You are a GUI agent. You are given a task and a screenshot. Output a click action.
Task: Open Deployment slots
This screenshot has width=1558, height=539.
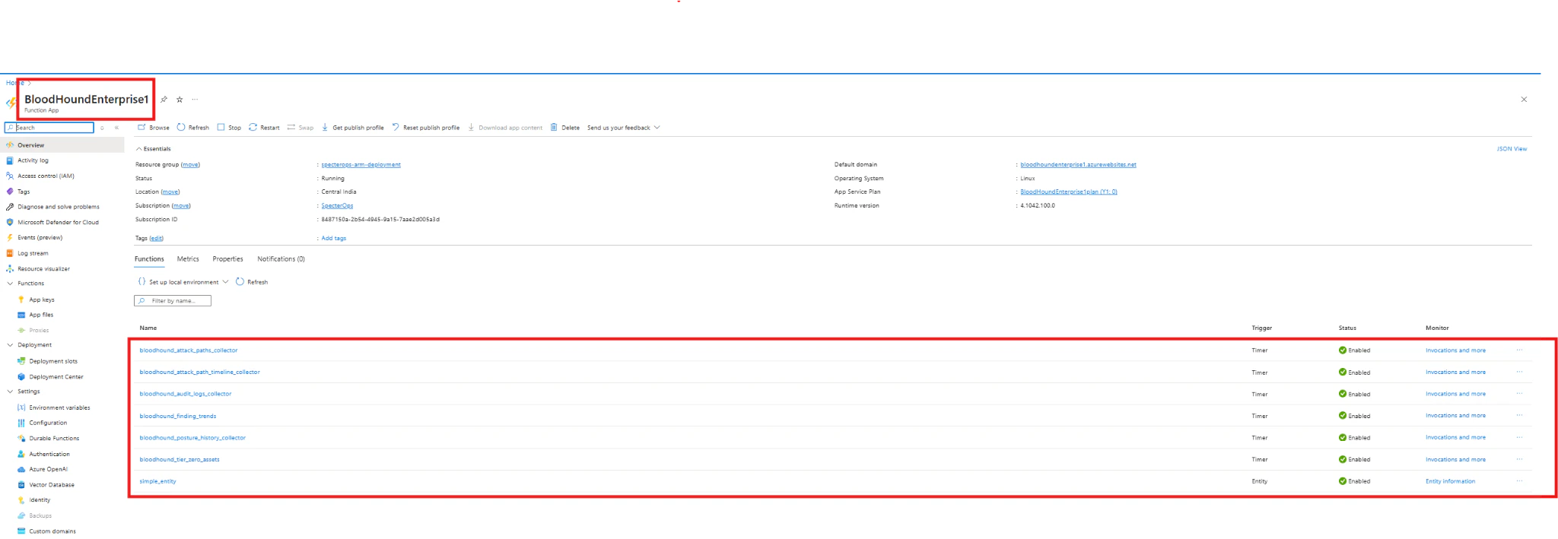53,361
